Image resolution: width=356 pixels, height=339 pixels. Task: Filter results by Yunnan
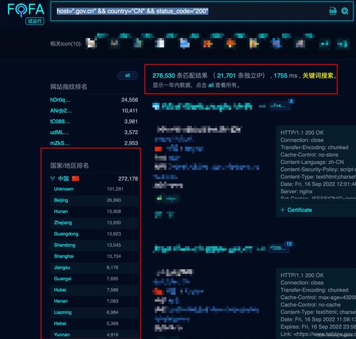coord(62,335)
